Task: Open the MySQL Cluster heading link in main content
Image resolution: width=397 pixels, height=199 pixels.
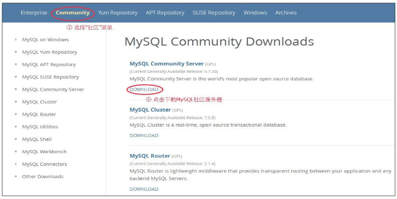Action: [150, 110]
